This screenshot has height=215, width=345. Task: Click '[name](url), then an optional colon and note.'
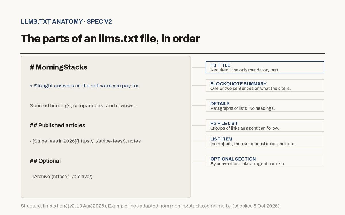(x=253, y=144)
